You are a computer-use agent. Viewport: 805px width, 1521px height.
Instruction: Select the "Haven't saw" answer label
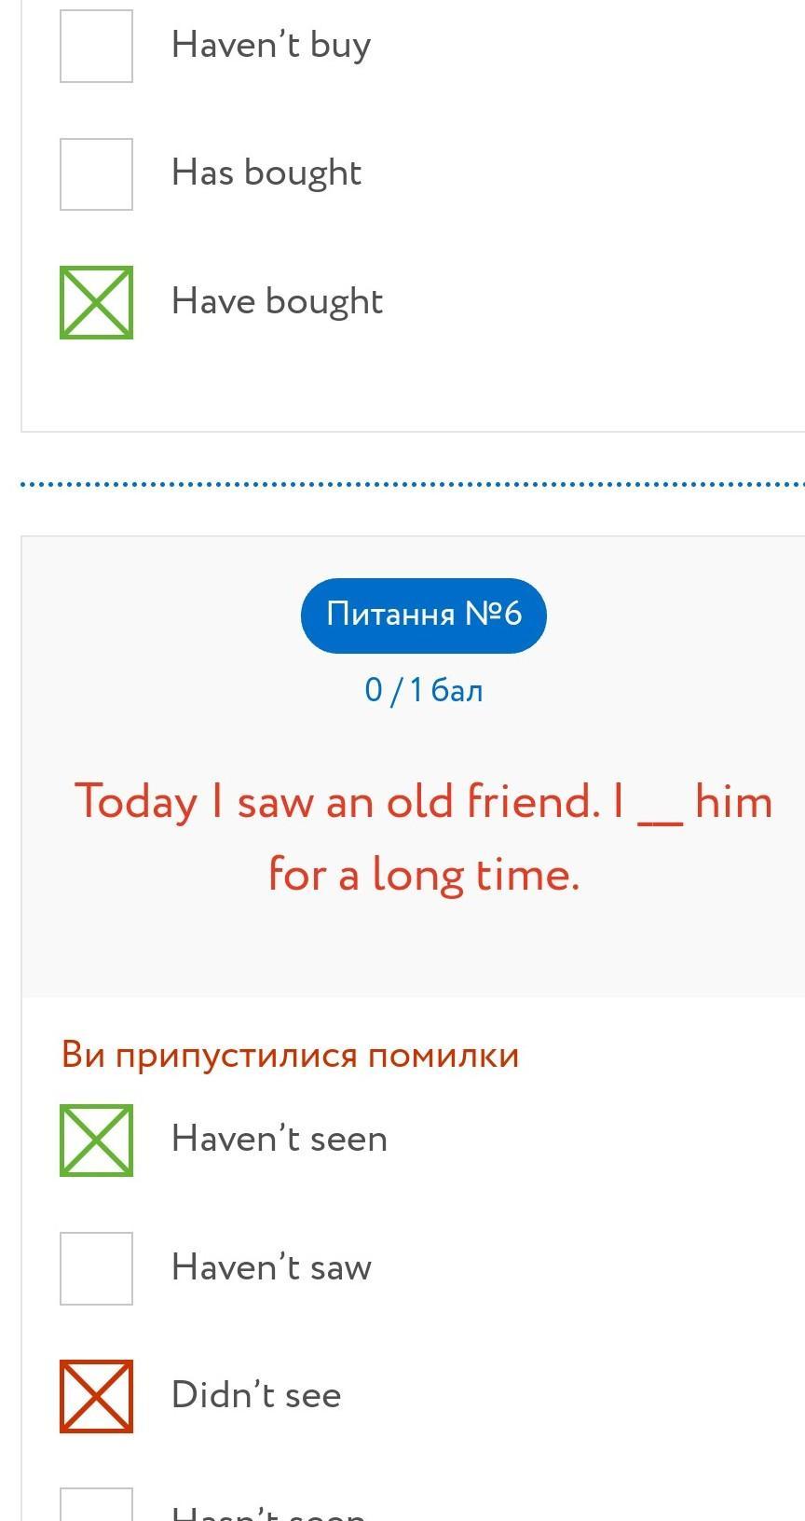pyautogui.click(x=271, y=1266)
